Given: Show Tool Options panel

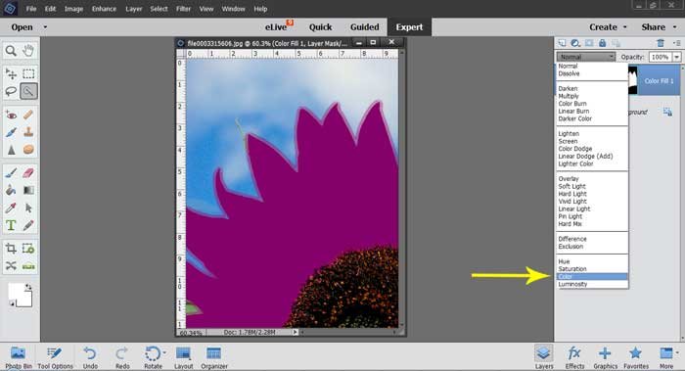Looking at the screenshot, I should tap(55, 357).
